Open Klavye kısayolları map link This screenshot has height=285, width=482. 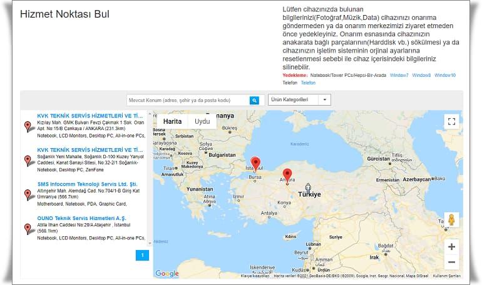(x=255, y=276)
